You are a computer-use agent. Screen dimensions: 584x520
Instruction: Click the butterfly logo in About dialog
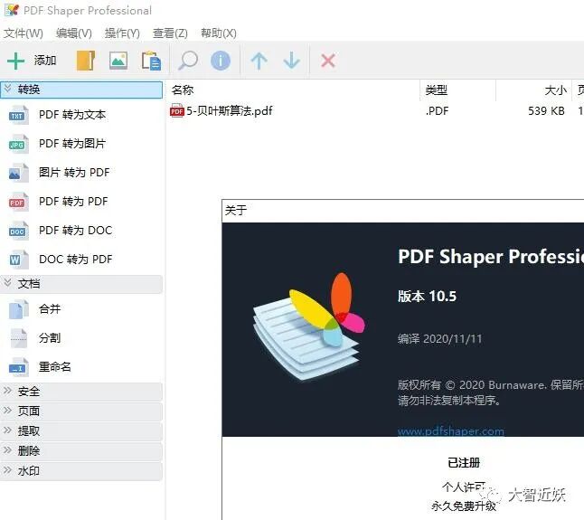(309, 327)
